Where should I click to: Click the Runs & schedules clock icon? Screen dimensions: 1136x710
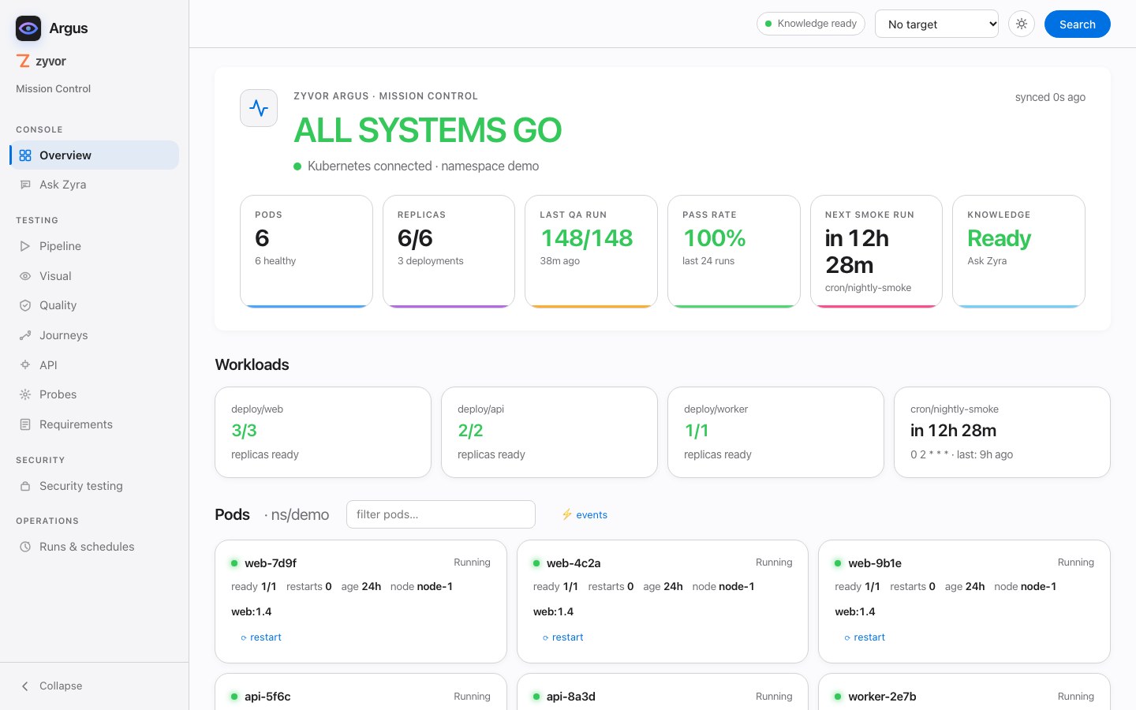pos(25,547)
